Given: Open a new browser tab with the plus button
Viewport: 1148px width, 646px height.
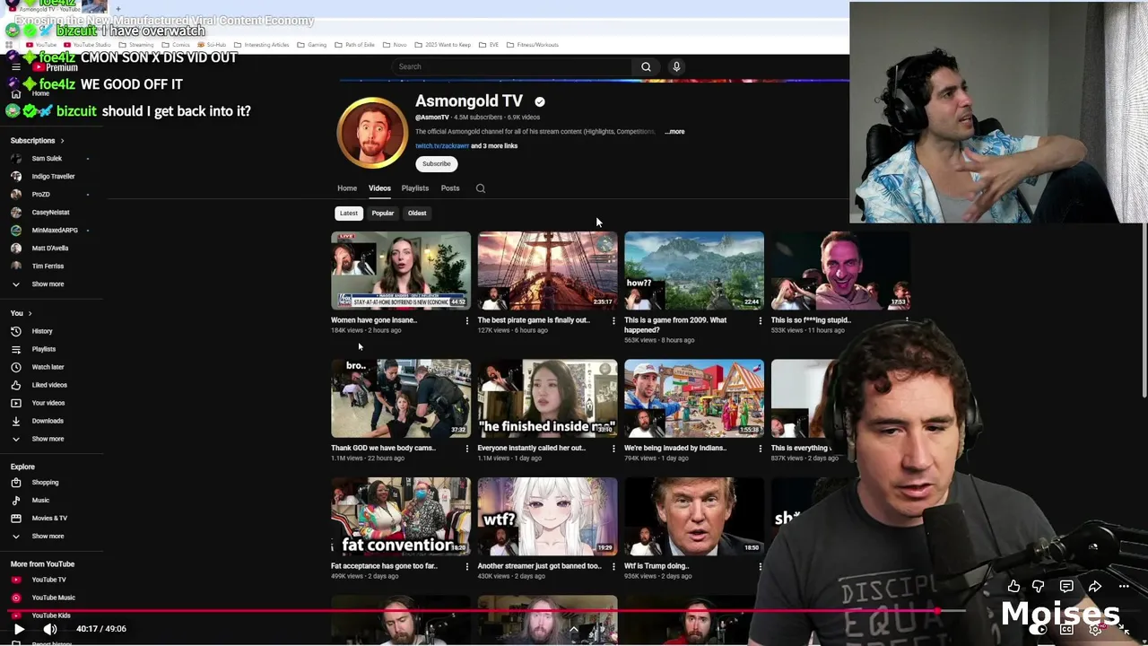Looking at the screenshot, I should click(117, 9).
